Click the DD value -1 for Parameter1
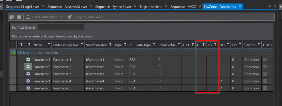This screenshot has height=106, width=282. (x=224, y=59)
